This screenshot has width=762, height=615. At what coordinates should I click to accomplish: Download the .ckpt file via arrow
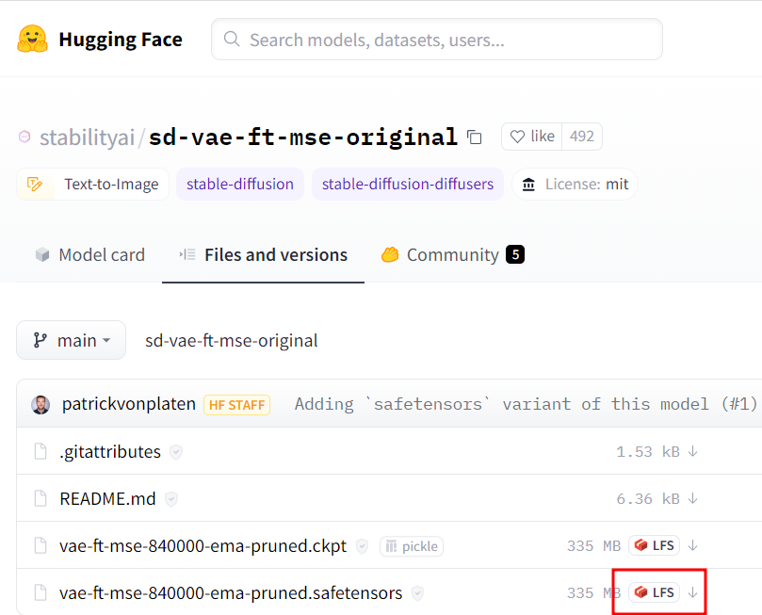[x=693, y=546]
